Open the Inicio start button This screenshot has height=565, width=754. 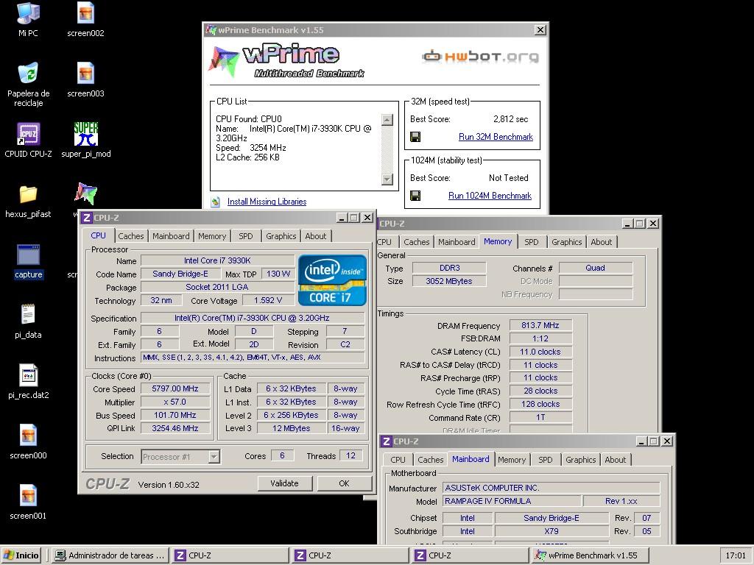coord(21,555)
